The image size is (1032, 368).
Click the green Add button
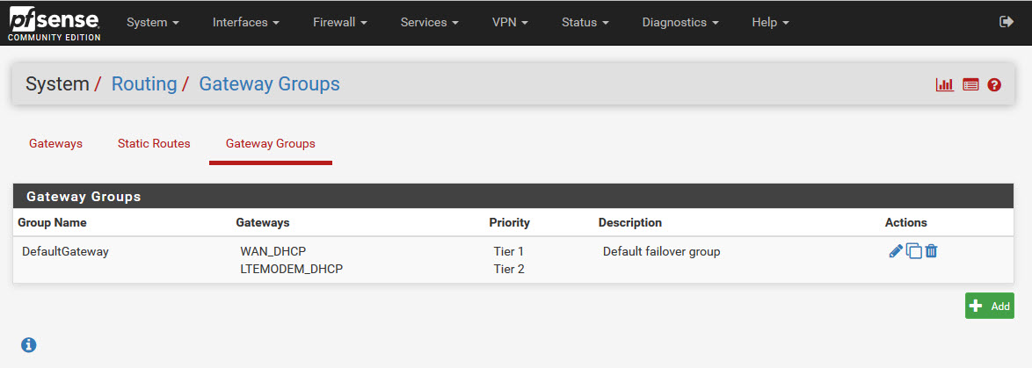coord(989,306)
